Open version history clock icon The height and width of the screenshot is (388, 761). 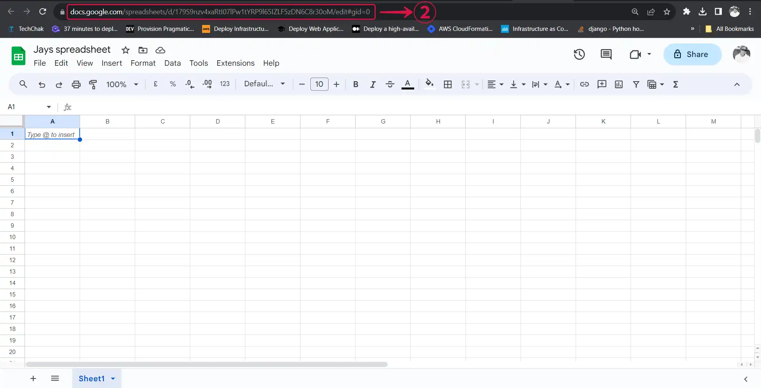click(x=579, y=54)
